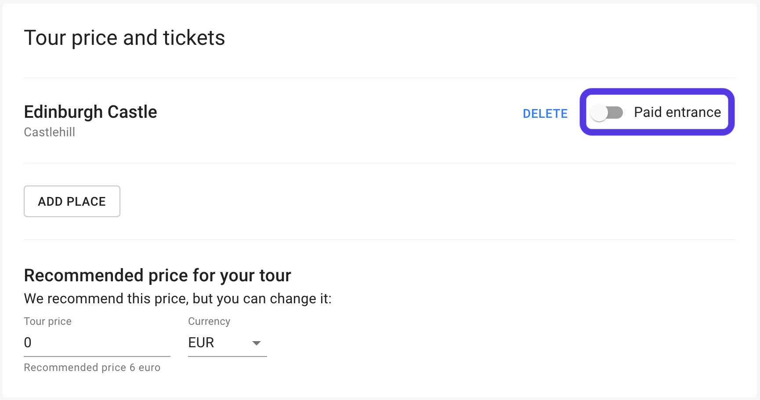This screenshot has height=400, width=760.
Task: Click the Castlehill address text
Action: (x=50, y=132)
